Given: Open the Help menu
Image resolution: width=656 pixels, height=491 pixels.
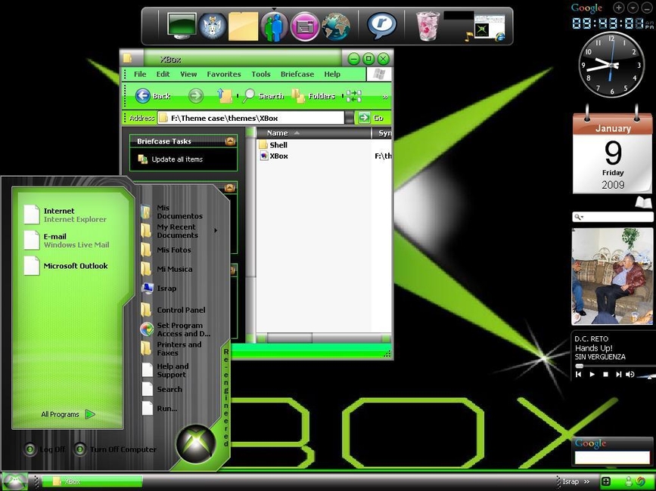Looking at the screenshot, I should click(x=331, y=74).
